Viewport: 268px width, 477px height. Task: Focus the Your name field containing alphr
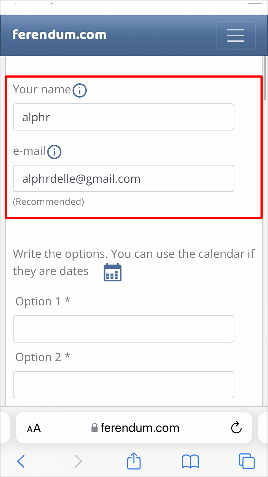124,117
